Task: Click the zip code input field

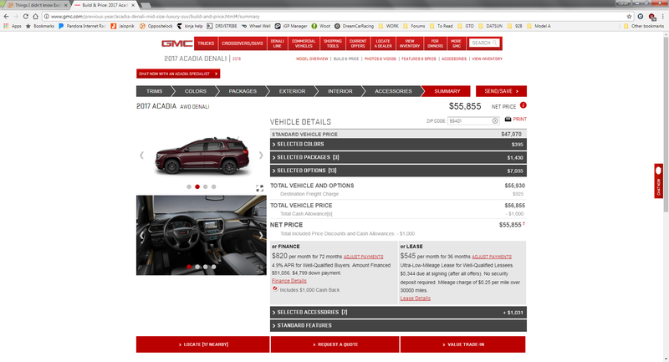Action: (x=470, y=121)
